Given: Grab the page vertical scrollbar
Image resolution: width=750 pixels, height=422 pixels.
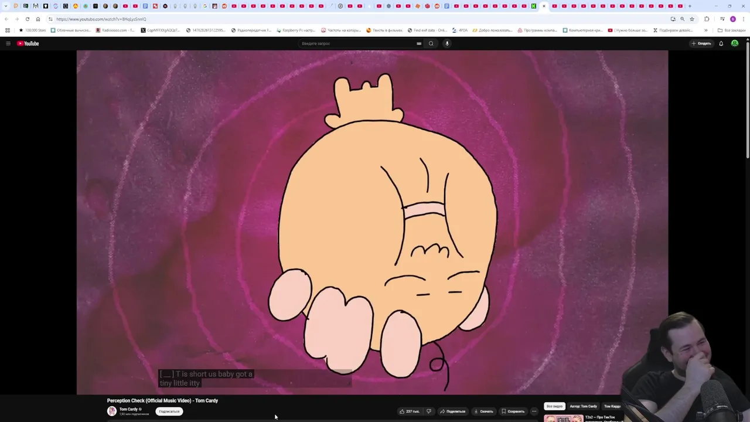Looking at the screenshot, I should [747, 100].
